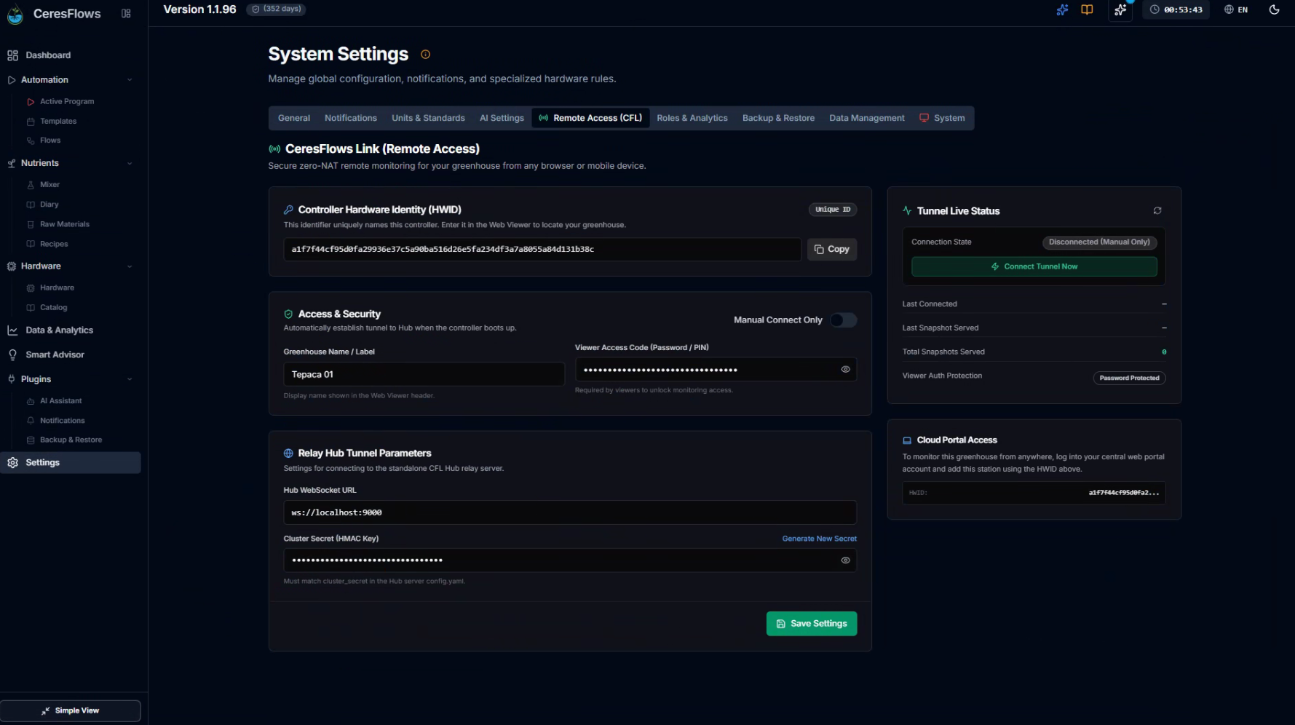The image size is (1295, 725).
Task: Refresh Tunnel Live Status with reload icon
Action: click(1157, 210)
